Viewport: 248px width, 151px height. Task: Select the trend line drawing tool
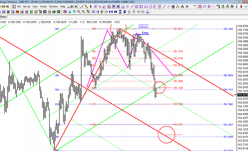click(x=81, y=7)
